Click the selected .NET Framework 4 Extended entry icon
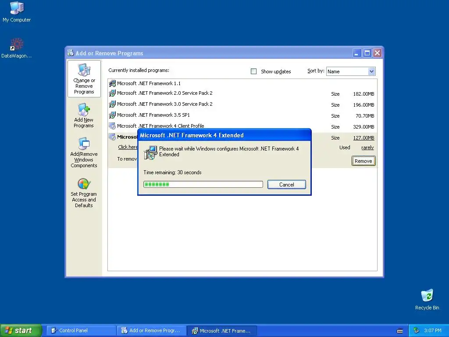The width and height of the screenshot is (449, 337). [112, 137]
